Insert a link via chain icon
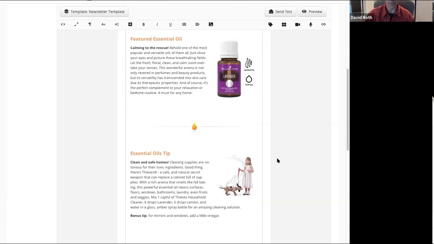This screenshot has width=434, height=244. tap(323, 24)
